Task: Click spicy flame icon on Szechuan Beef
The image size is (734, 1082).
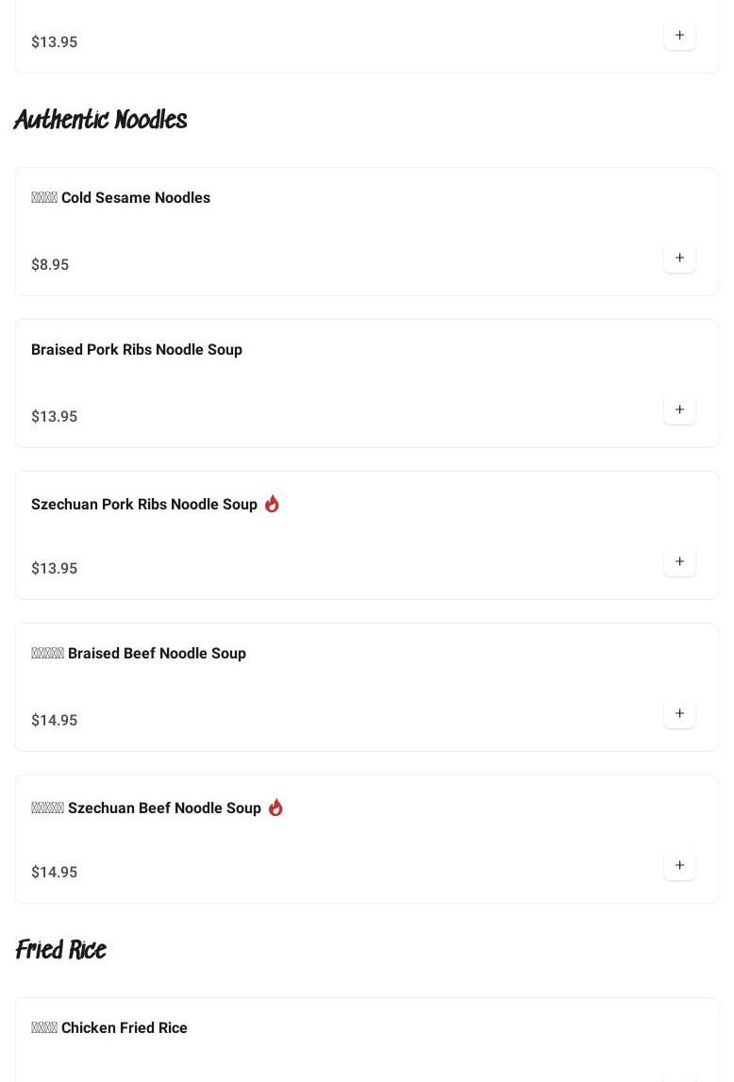Action: [275, 807]
